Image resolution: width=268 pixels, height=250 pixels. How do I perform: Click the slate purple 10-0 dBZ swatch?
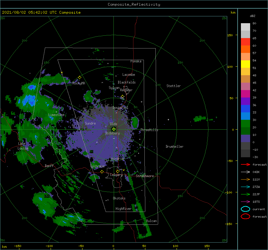[x=245, y=139]
